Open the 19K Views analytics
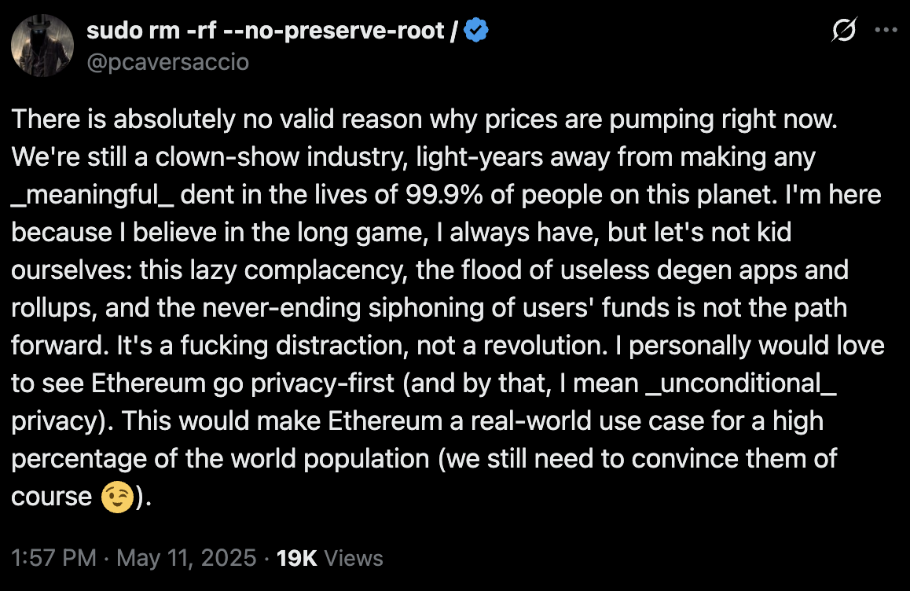The image size is (910, 591). click(329, 558)
